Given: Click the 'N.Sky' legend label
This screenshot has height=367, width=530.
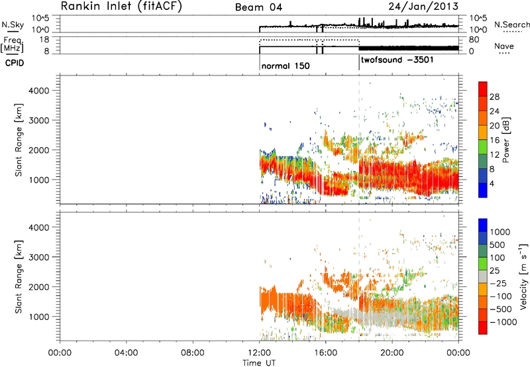Looking at the screenshot, I should [13, 25].
